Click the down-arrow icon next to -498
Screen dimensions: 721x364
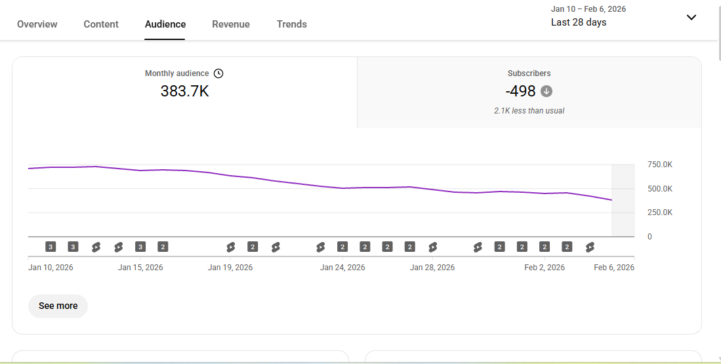(546, 91)
